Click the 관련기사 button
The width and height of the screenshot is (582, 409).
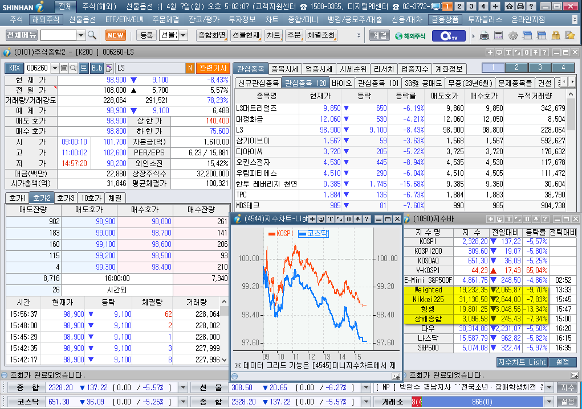(x=213, y=68)
